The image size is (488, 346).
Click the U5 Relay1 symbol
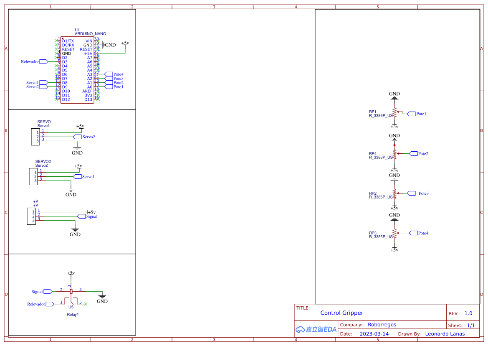pyautogui.click(x=71, y=298)
